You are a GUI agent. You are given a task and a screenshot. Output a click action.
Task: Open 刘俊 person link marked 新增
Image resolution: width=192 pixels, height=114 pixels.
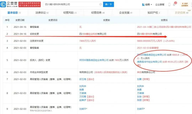139,97
